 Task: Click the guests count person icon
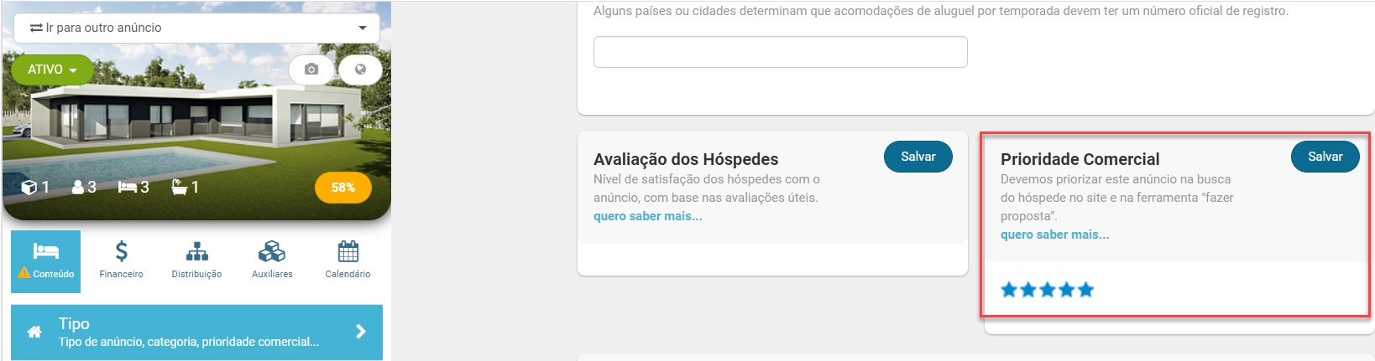click(x=78, y=187)
